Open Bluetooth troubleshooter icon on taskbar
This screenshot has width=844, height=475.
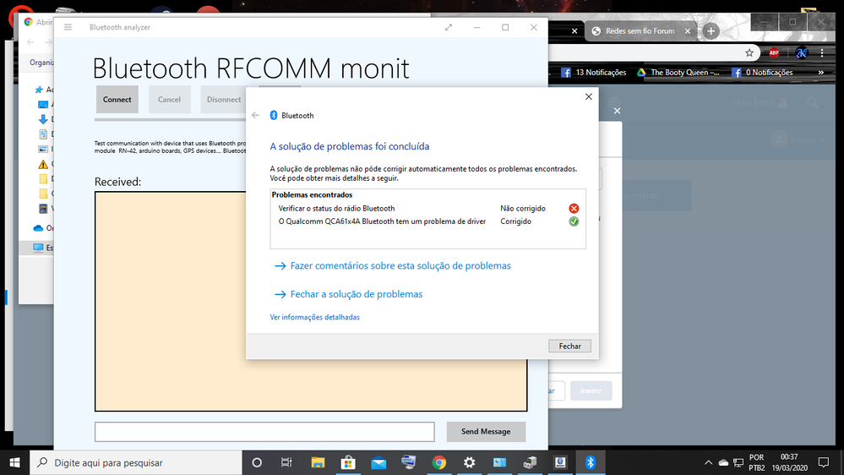[x=591, y=462]
